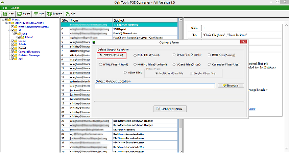Open the File menu
Viewport: 289px width, 153px height.
(5, 8)
